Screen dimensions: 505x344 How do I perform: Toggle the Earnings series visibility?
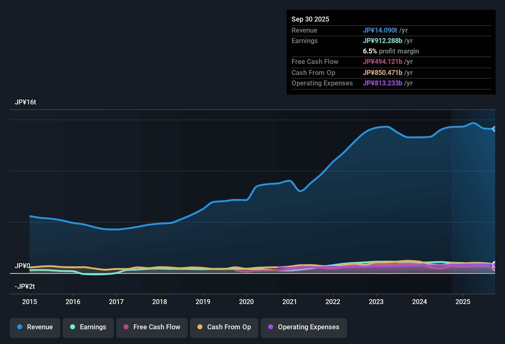coord(88,327)
